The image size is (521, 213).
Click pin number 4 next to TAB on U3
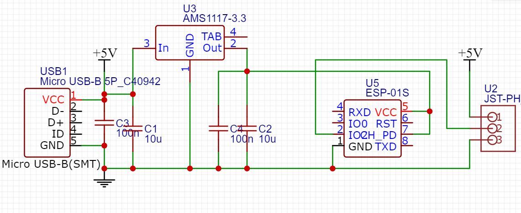pyautogui.click(x=233, y=32)
